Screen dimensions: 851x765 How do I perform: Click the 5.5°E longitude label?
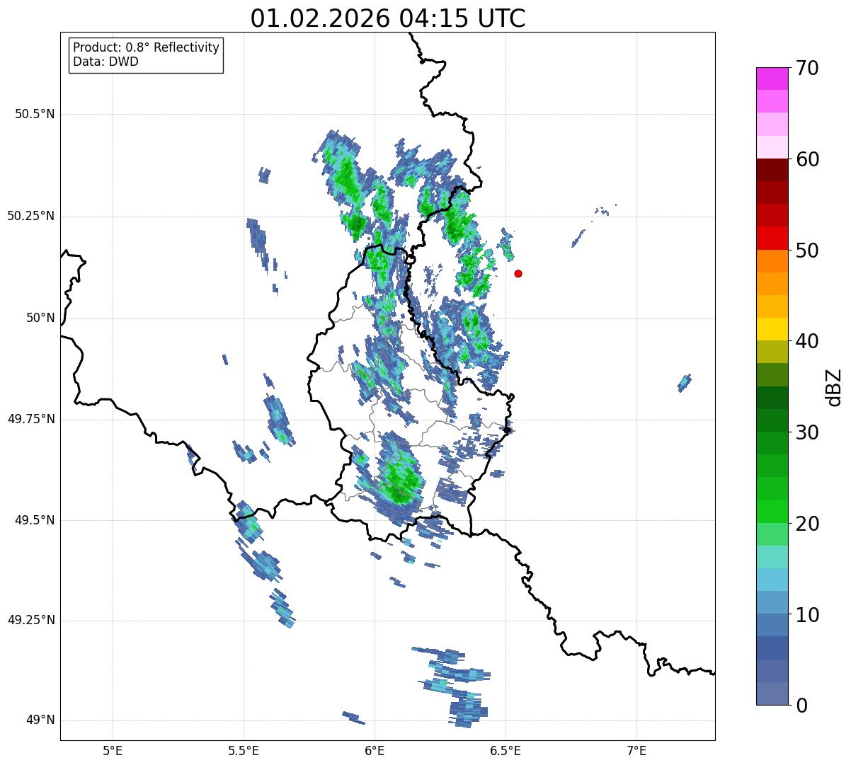[244, 750]
